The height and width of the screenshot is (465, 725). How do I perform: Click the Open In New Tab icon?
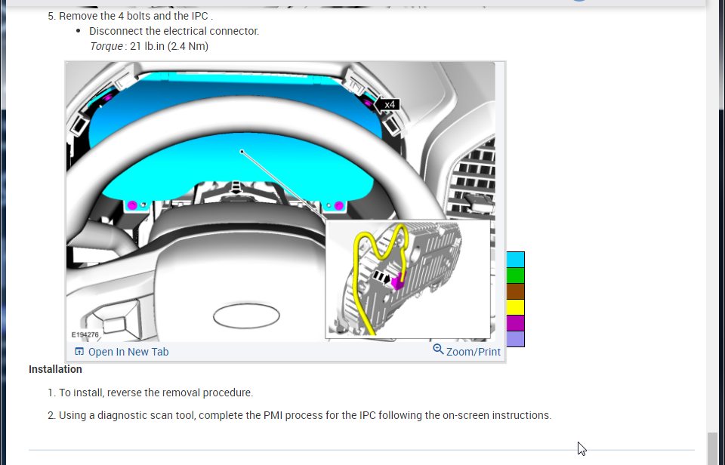pyautogui.click(x=79, y=351)
